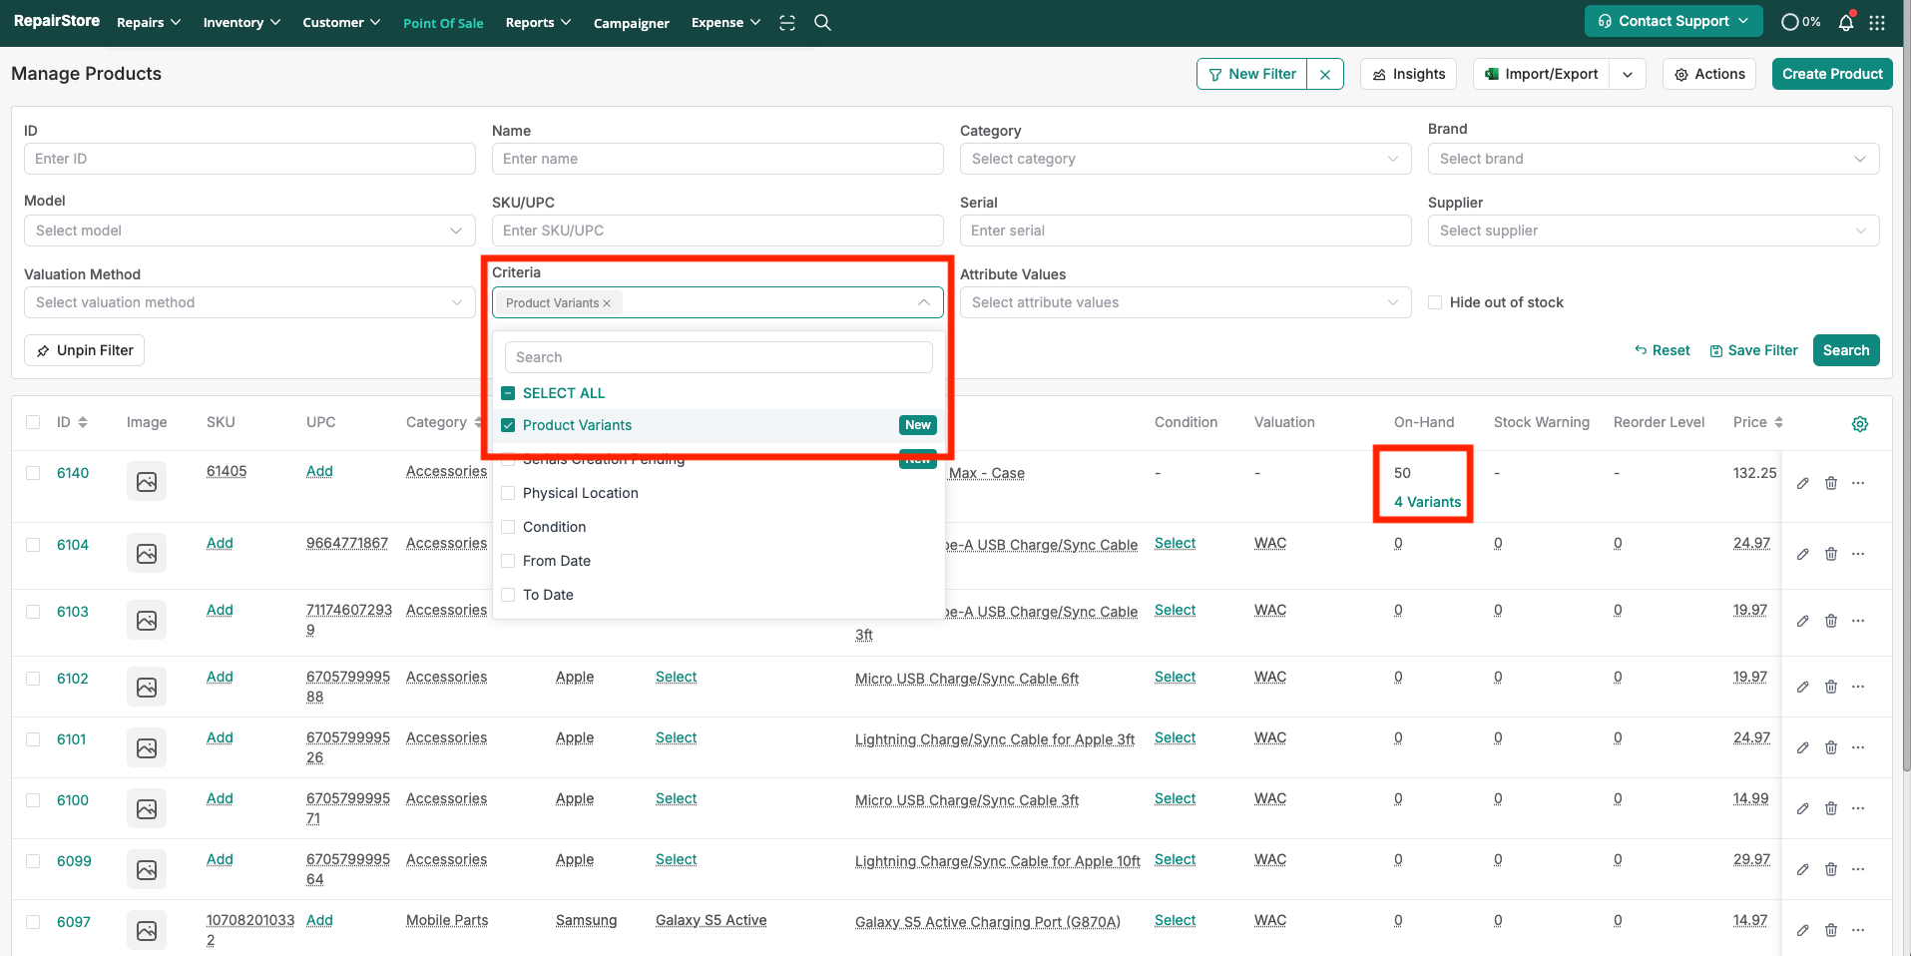The height and width of the screenshot is (956, 1911).
Task: Open the apps grid menu icon
Action: coord(1877,22)
